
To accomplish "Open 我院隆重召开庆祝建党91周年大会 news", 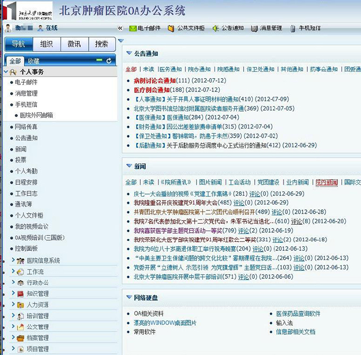I will [175, 203].
